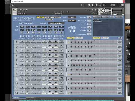
Task: Toggle the X checkbox under STEPS column
Action: (x=28, y=33)
